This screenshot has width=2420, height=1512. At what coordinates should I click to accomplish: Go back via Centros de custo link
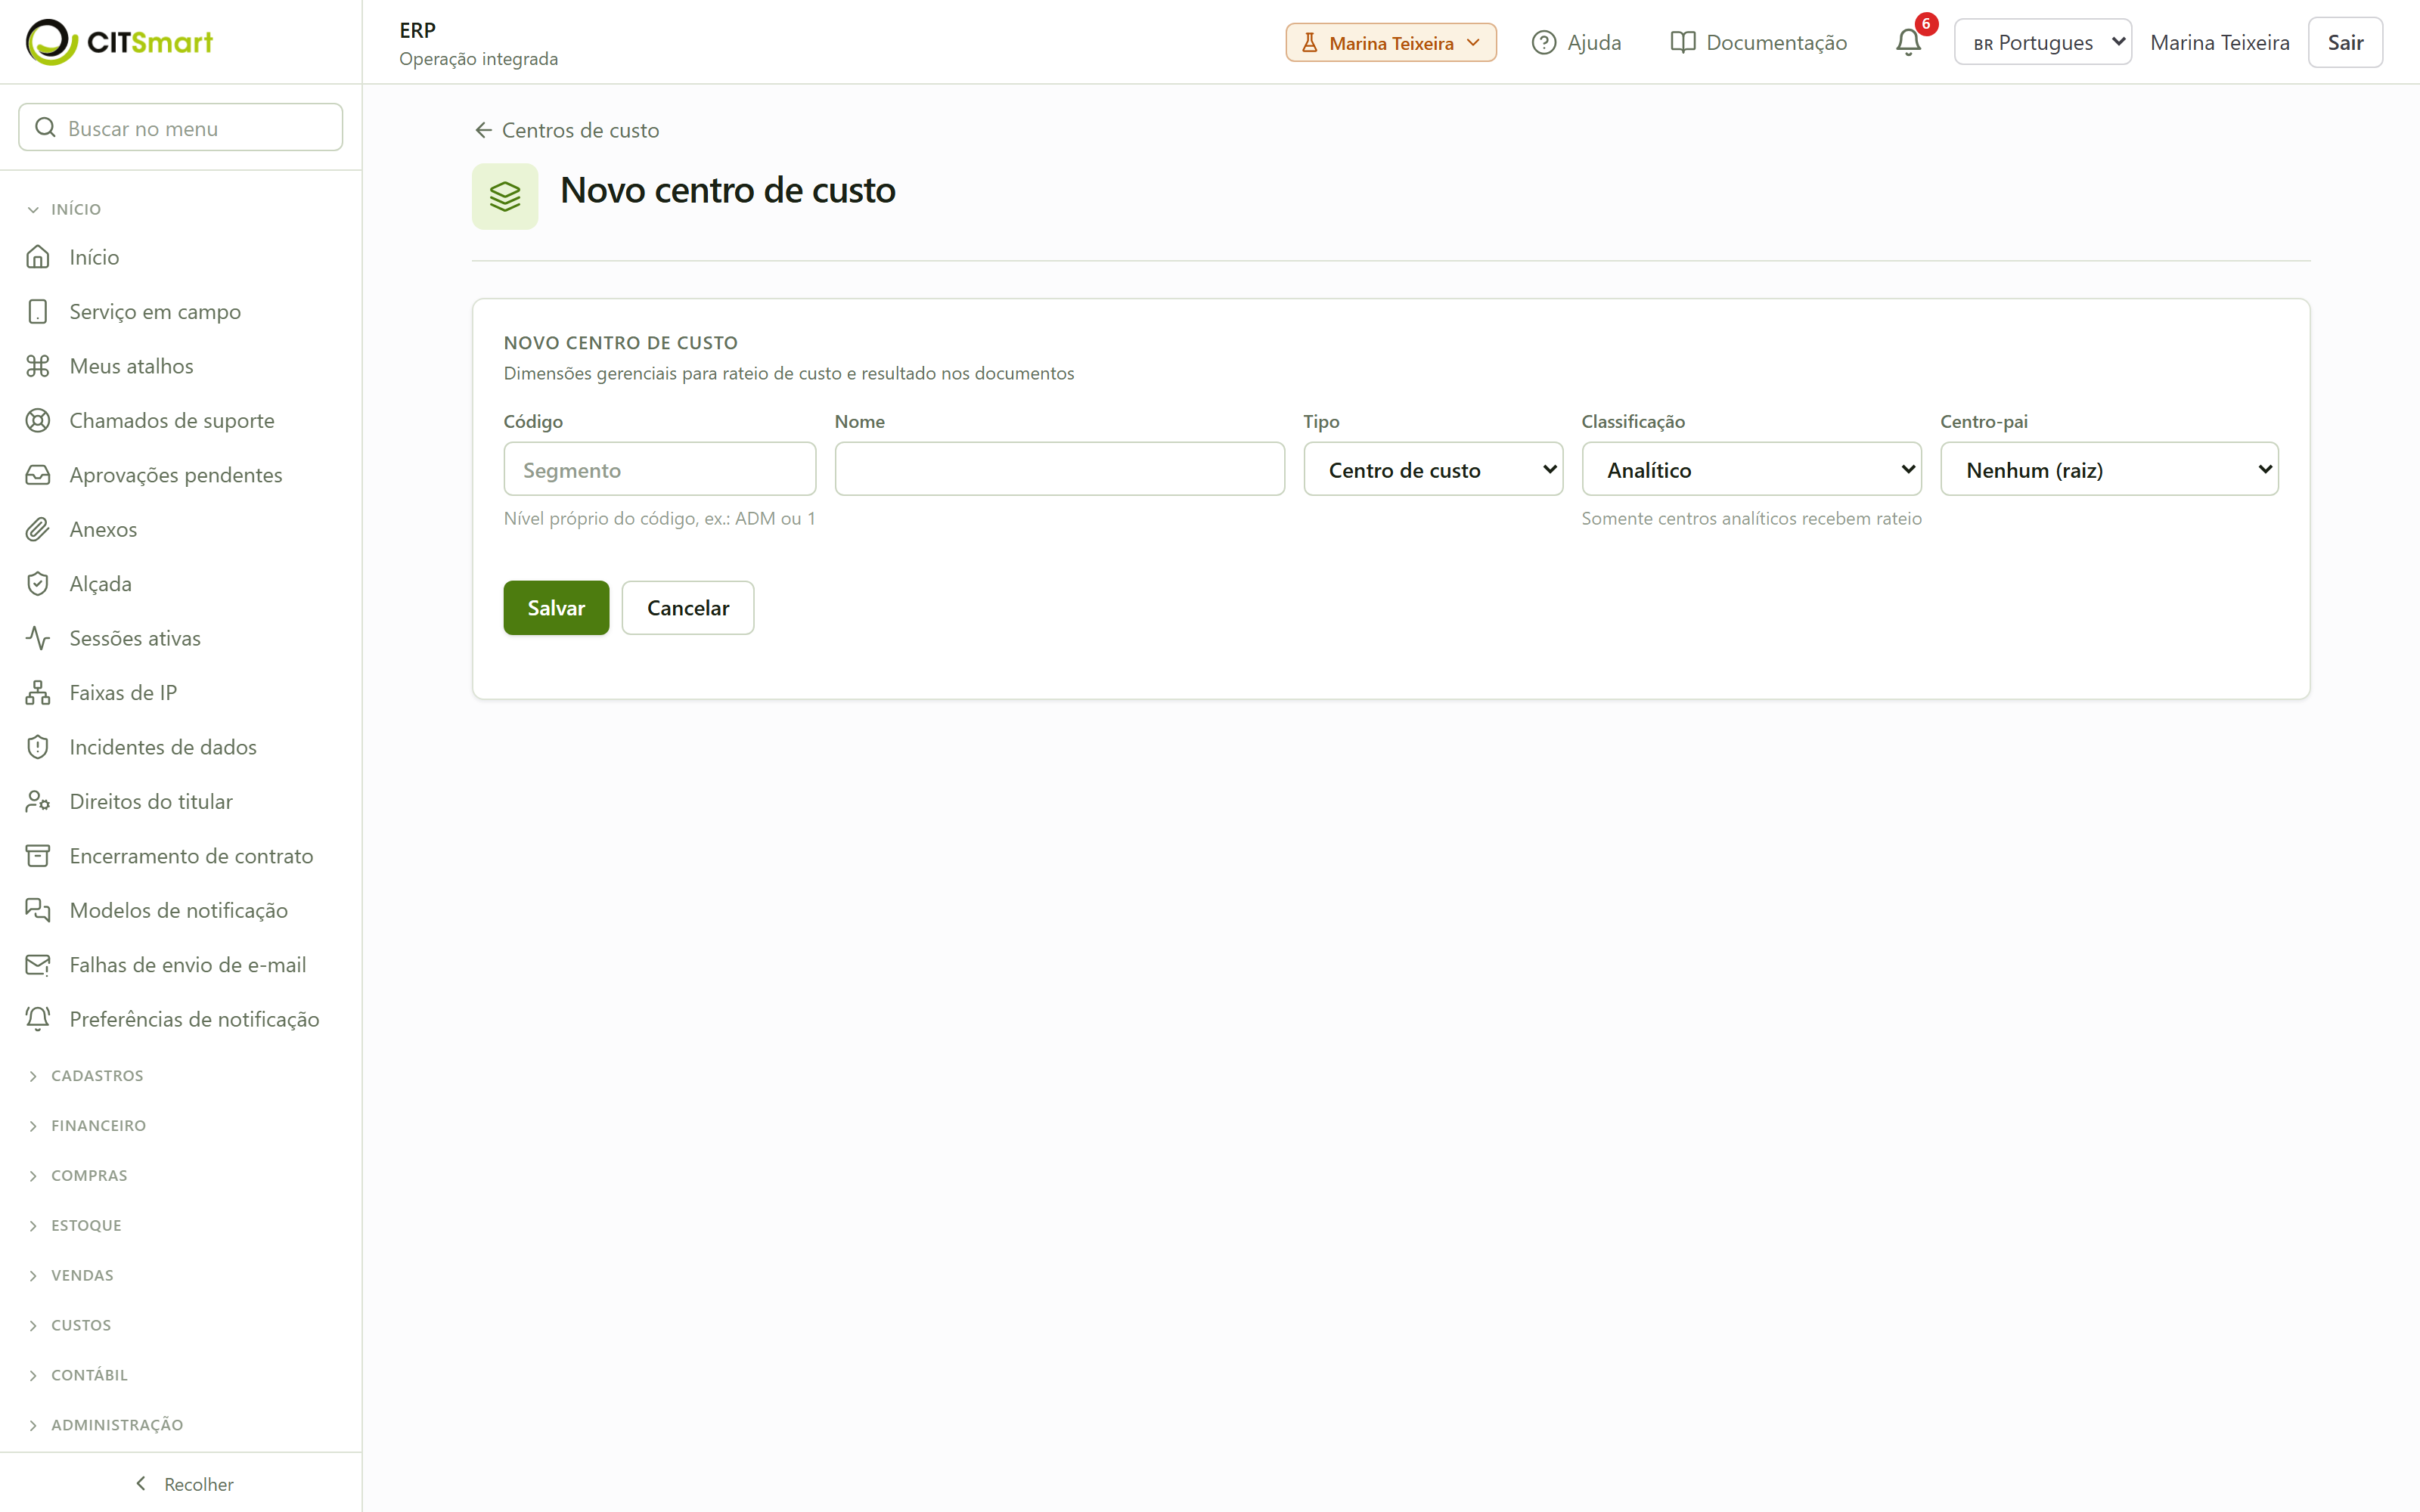[566, 130]
